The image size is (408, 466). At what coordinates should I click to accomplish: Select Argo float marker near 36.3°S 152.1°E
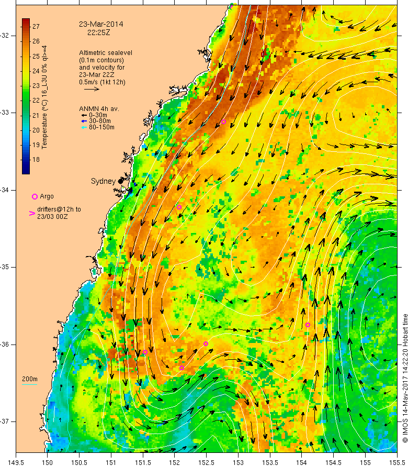coord(182,368)
